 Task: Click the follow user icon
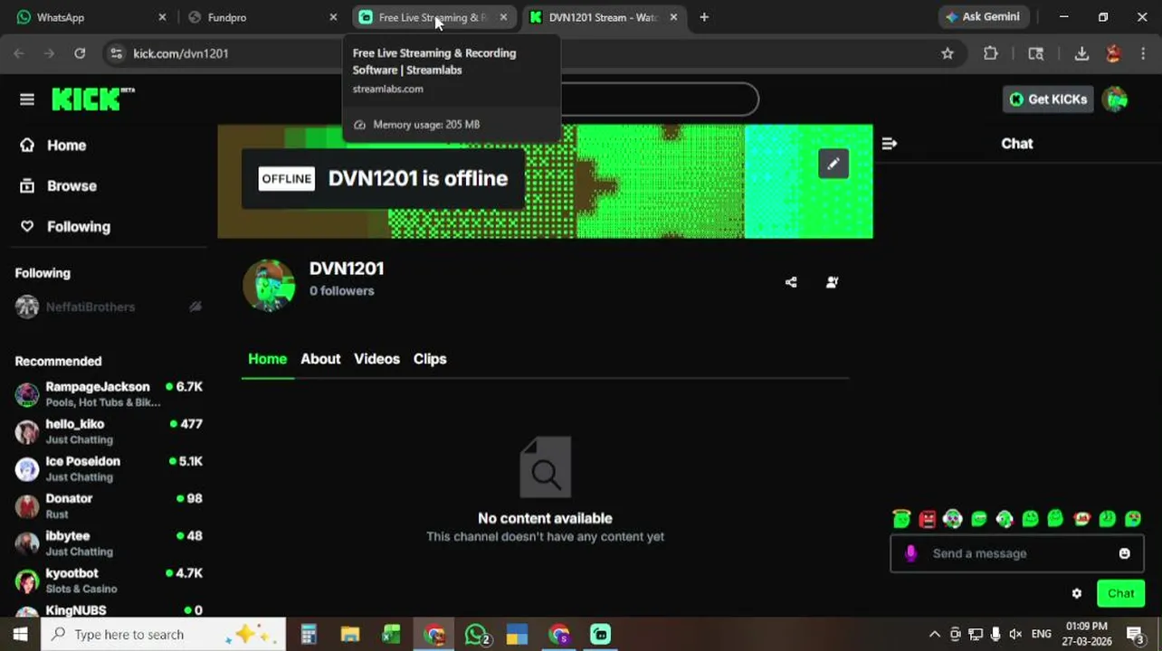tap(833, 282)
